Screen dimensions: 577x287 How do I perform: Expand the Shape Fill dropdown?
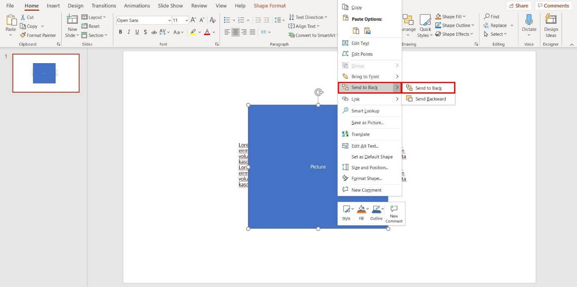[x=464, y=16]
